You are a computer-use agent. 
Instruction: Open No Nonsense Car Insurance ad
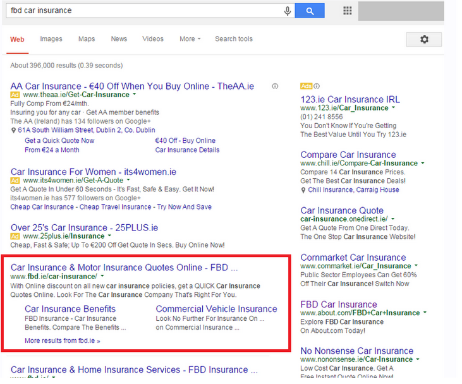click(x=357, y=351)
